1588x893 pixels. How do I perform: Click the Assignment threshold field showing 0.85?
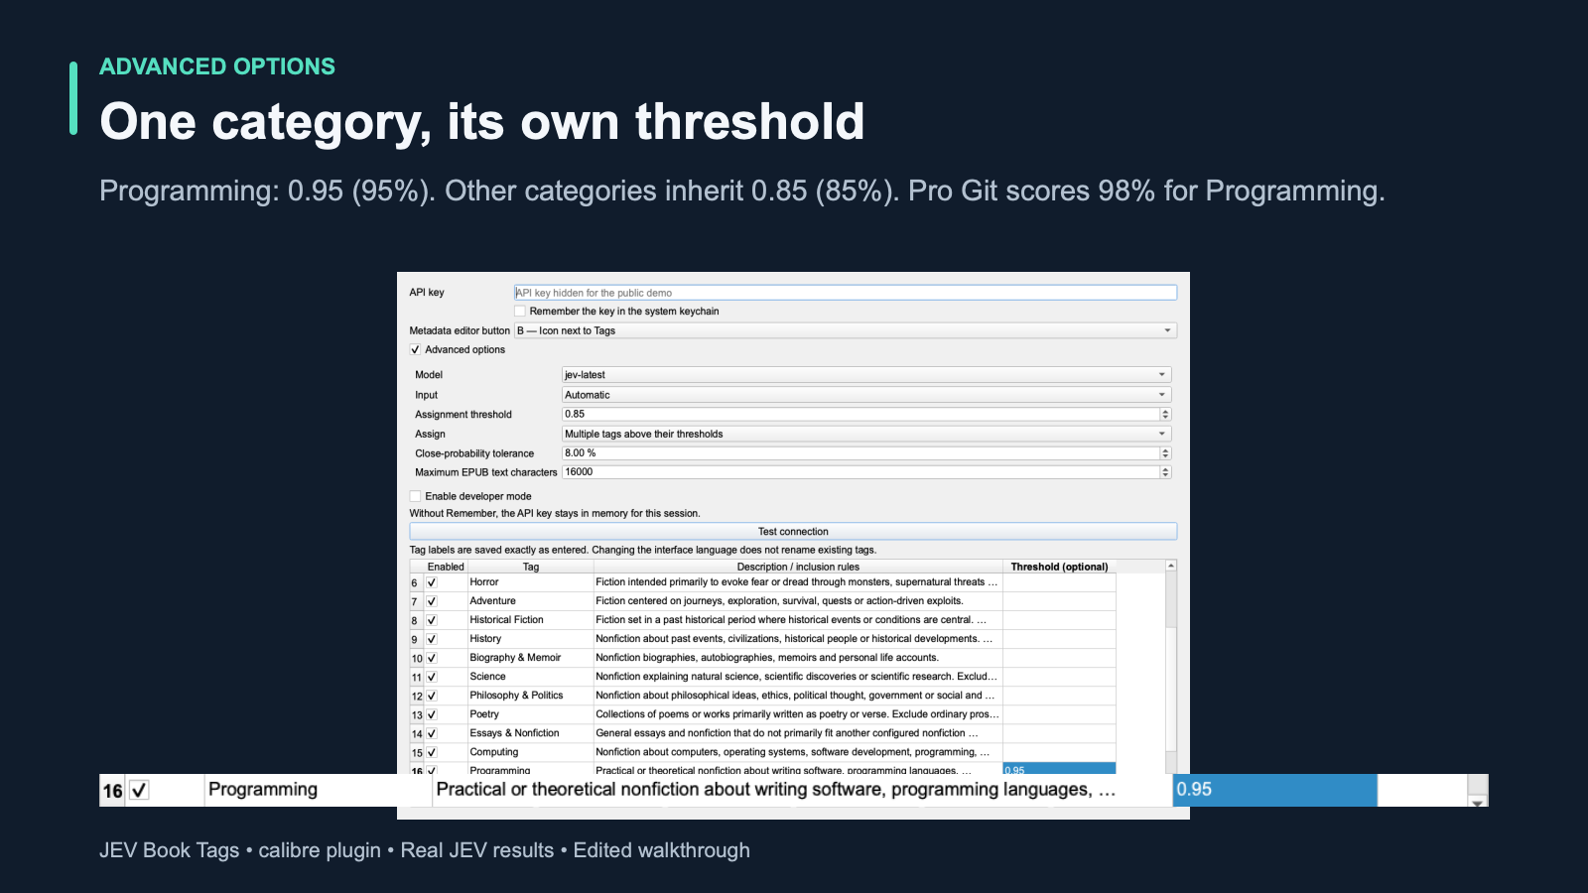coord(860,414)
